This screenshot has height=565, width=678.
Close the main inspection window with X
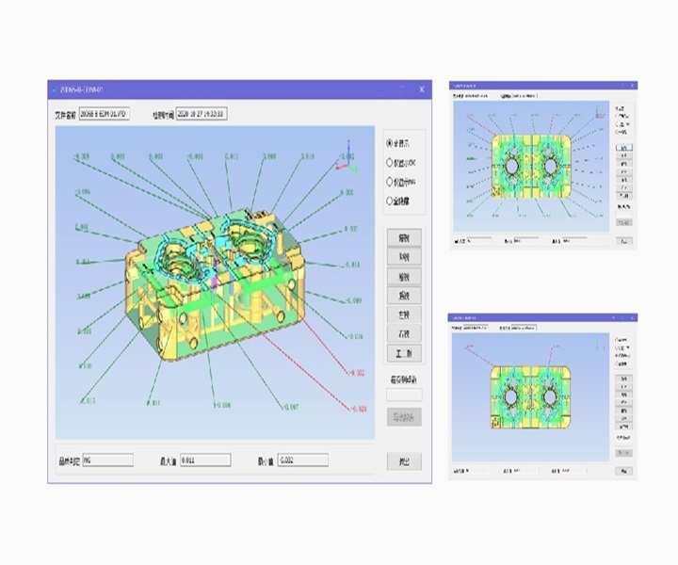tap(421, 89)
